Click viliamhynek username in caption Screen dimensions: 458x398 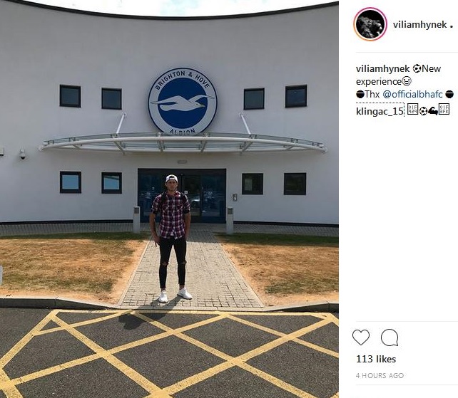pyautogui.click(x=383, y=69)
